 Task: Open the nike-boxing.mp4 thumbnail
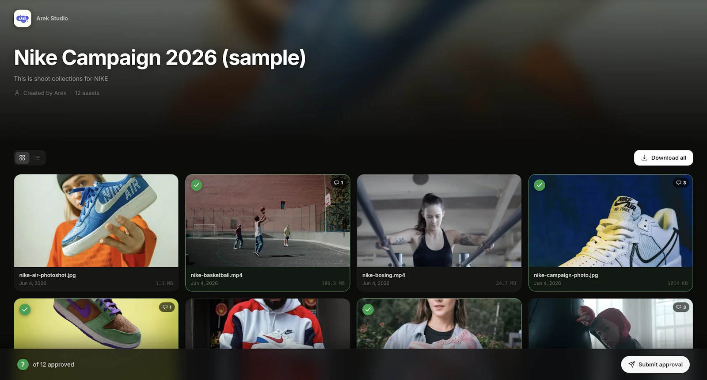[439, 221]
